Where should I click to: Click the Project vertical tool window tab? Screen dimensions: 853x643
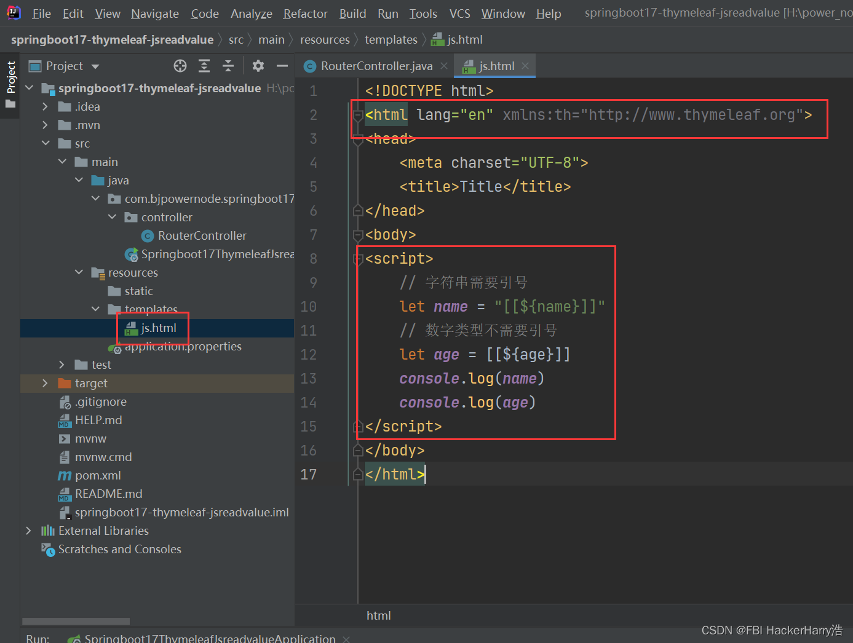pyautogui.click(x=10, y=77)
